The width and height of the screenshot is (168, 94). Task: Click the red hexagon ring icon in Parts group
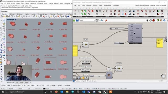click(x=89, y=11)
